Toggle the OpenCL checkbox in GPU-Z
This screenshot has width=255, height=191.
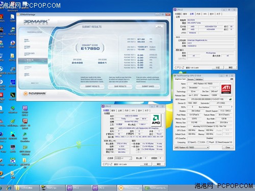tap(188, 142)
